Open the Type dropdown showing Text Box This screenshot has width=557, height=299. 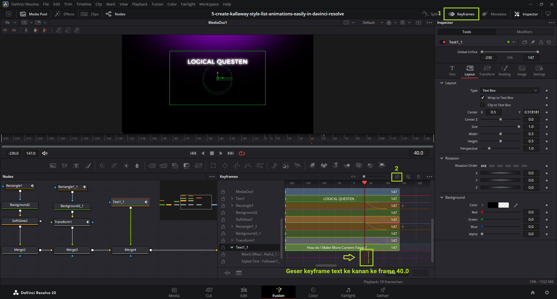pyautogui.click(x=509, y=90)
